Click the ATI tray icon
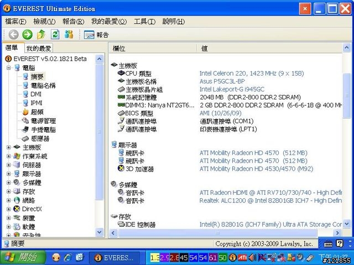This screenshot has height=265, width=354. (242, 257)
